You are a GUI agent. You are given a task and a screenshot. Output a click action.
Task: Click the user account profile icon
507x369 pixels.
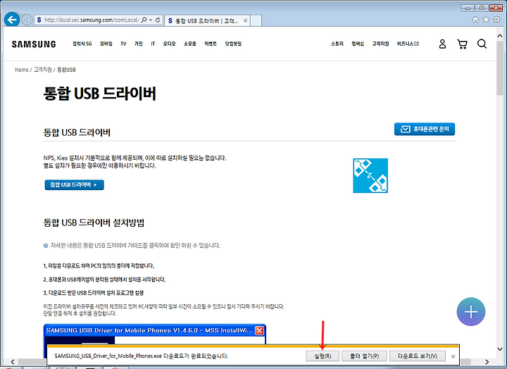coord(442,44)
